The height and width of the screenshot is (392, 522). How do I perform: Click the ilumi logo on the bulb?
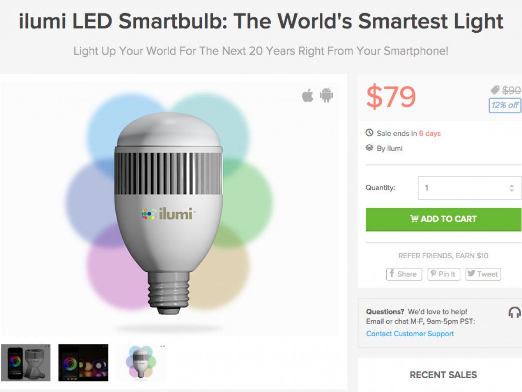coord(168,214)
